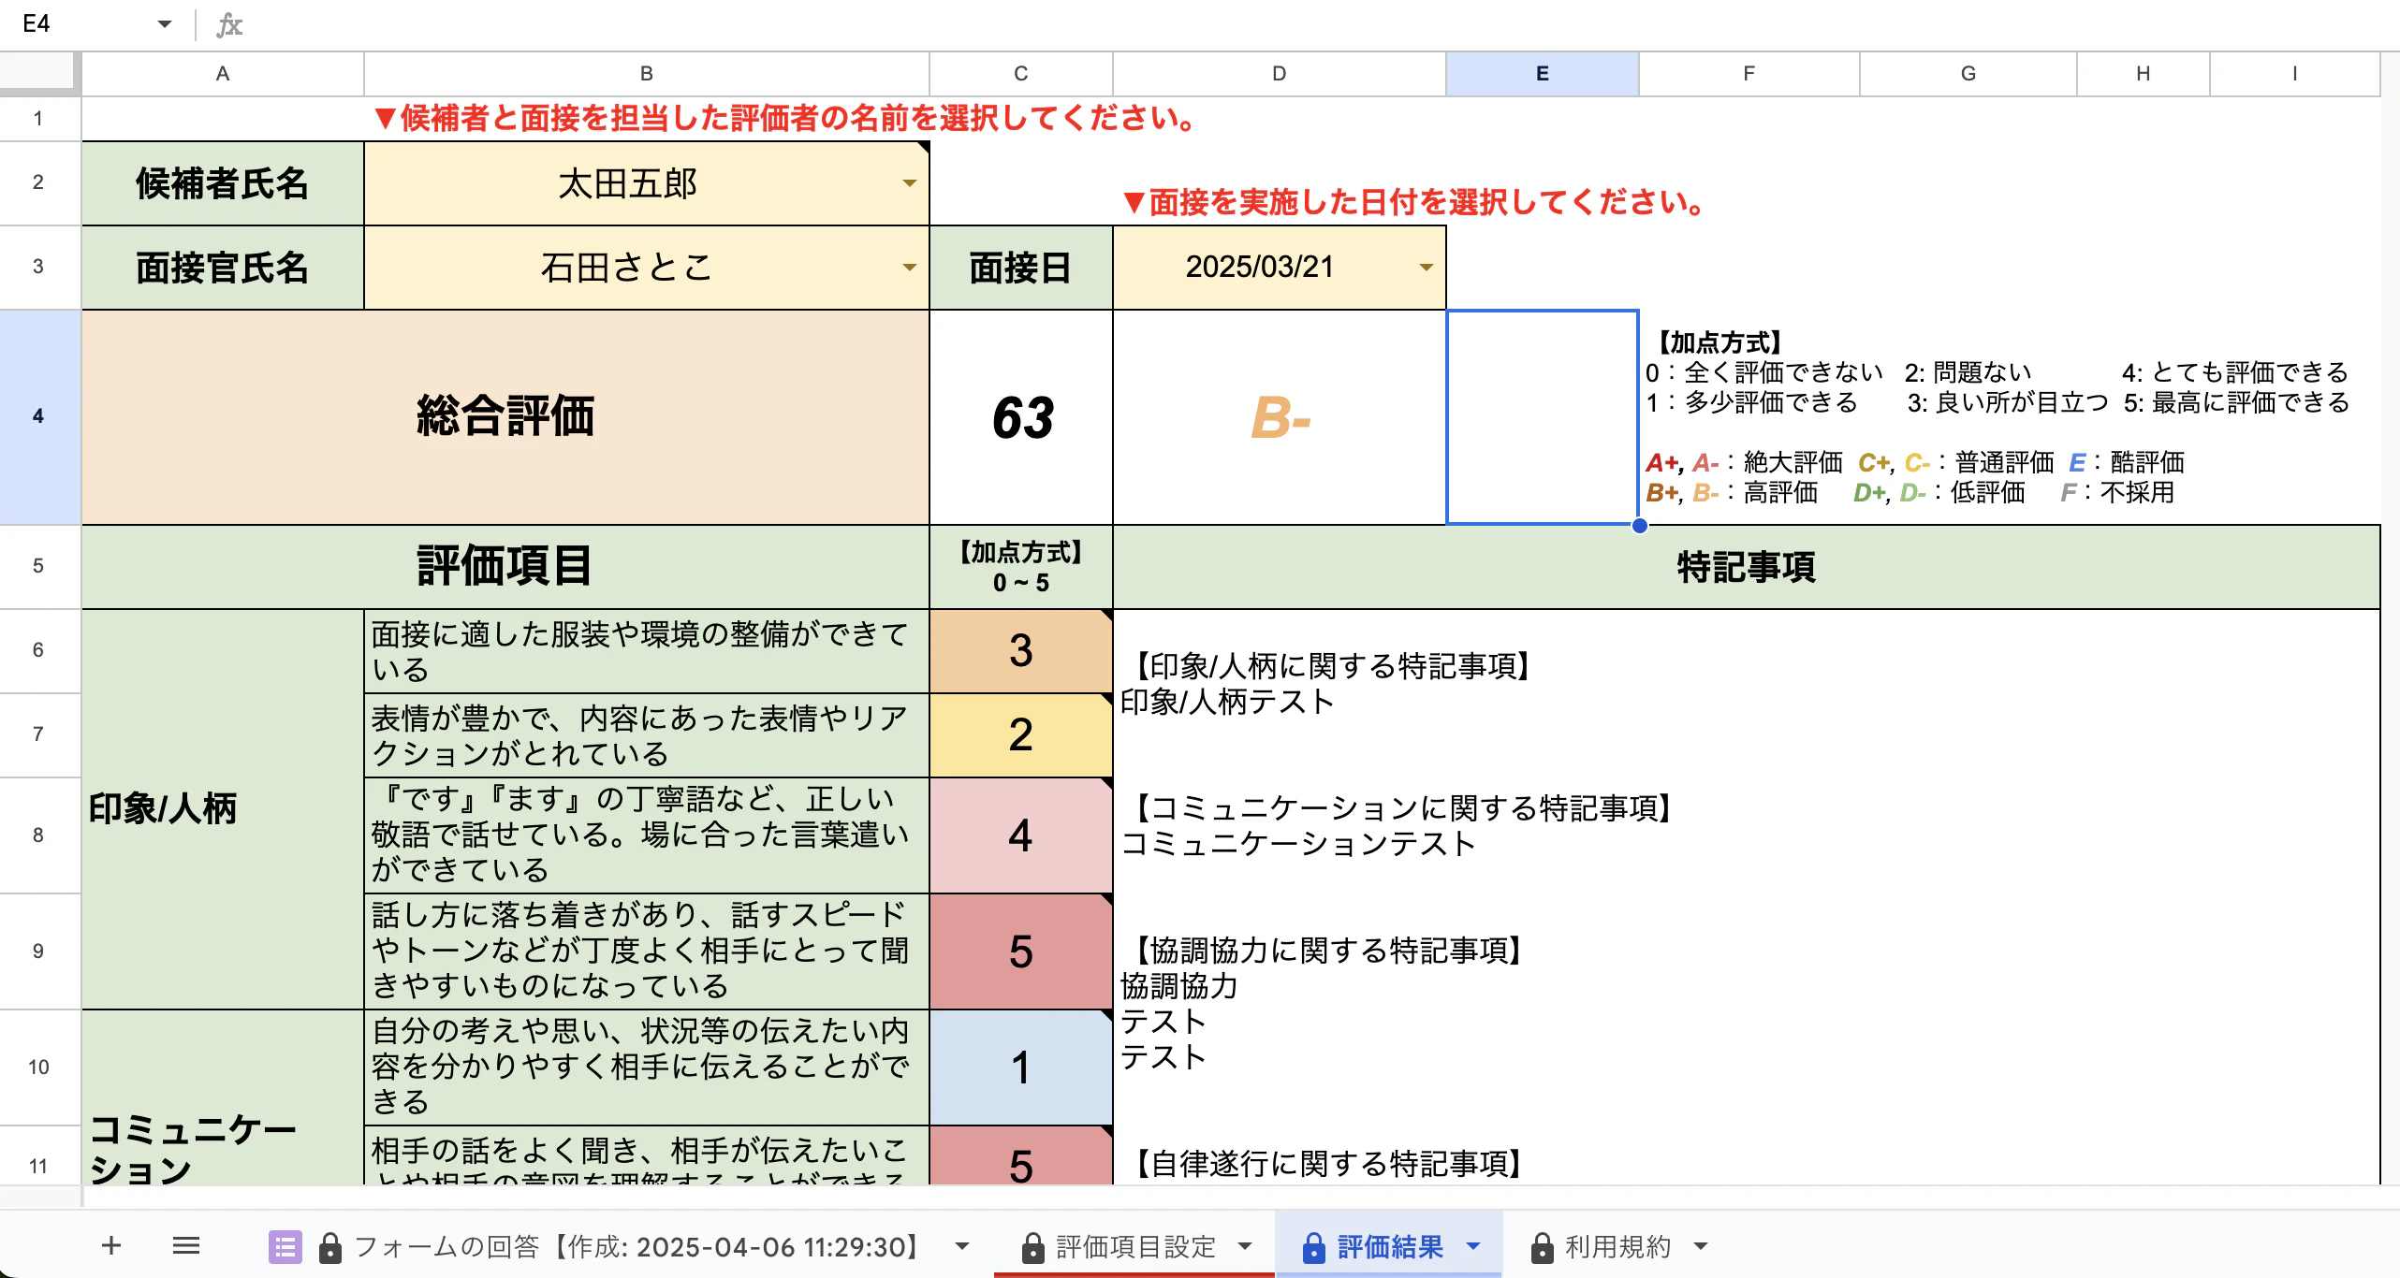2400x1278 pixels.
Task: Click the form icon on フォームの回答 tab
Action: (x=285, y=1246)
